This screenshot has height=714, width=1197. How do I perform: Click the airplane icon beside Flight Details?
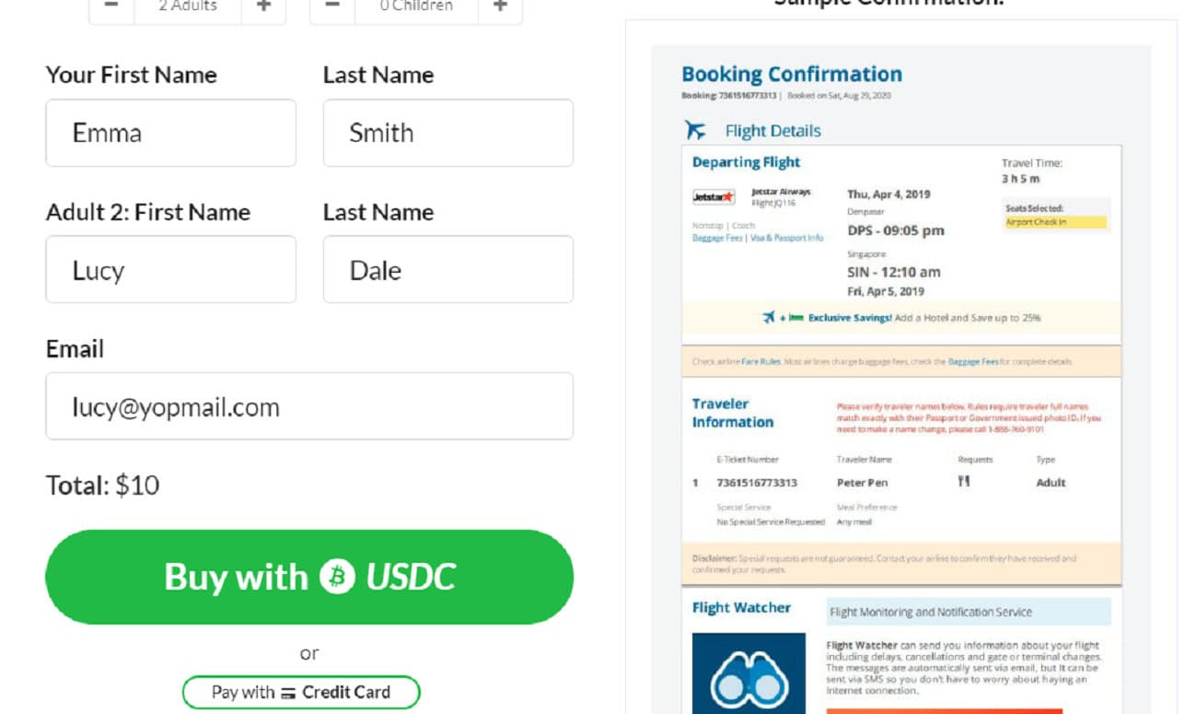point(696,131)
